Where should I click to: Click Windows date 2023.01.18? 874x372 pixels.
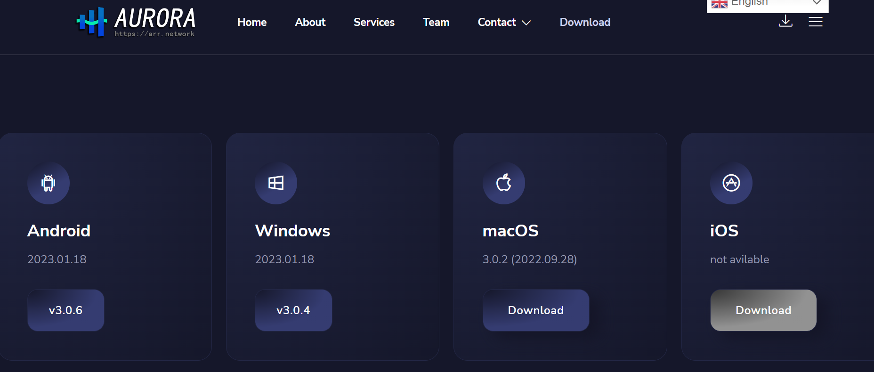pos(284,259)
